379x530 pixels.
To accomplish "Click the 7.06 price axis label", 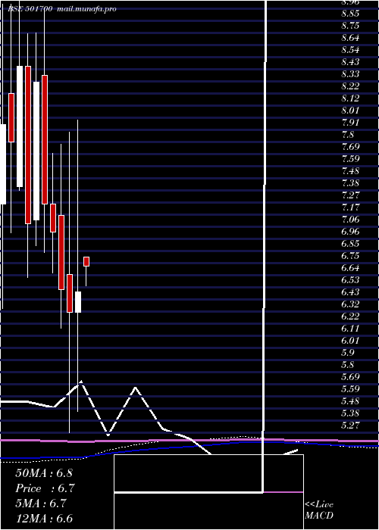I will 350,220.
